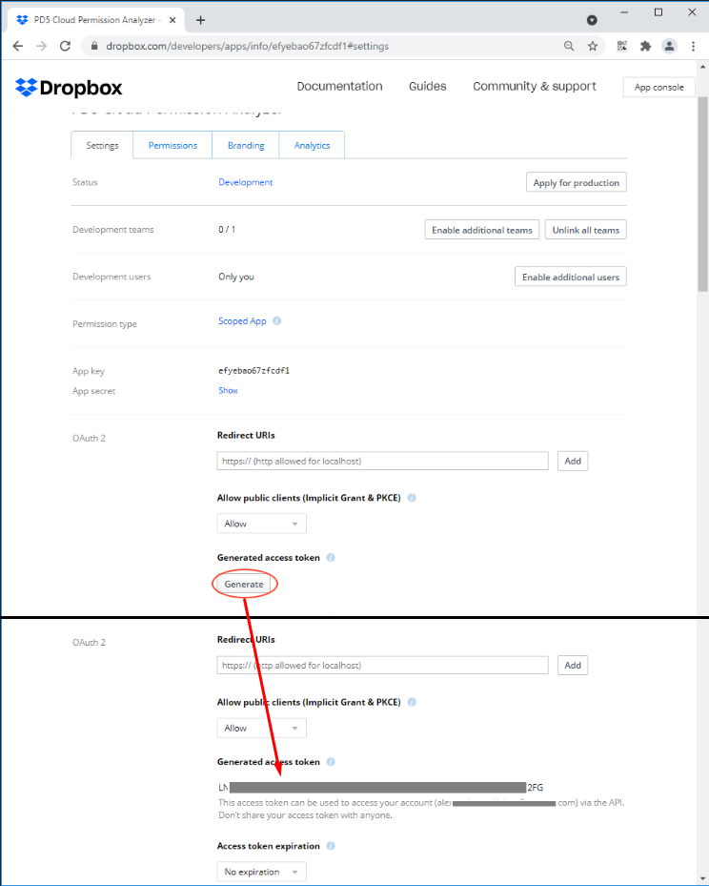709x886 pixels.
Task: Click info icon beside Scoped App
Action: coord(277,321)
